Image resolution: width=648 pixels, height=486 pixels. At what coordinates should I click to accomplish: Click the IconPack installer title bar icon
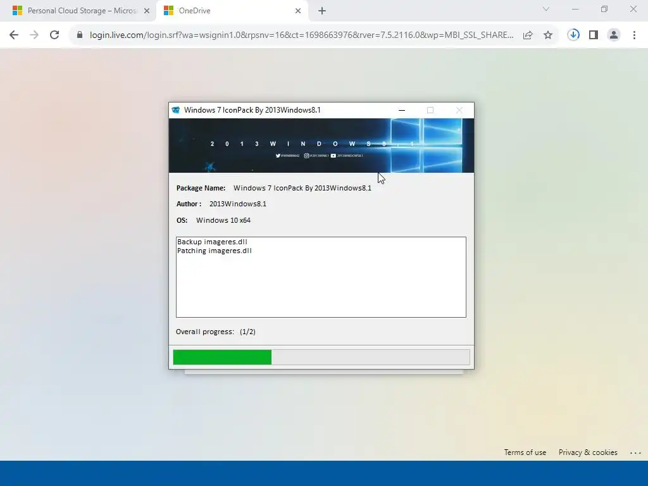point(176,110)
